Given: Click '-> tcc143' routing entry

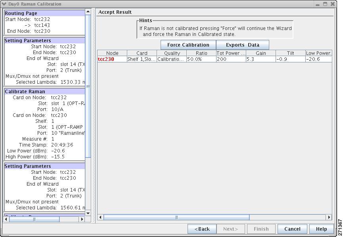Looking at the screenshot, I should [37, 25].
